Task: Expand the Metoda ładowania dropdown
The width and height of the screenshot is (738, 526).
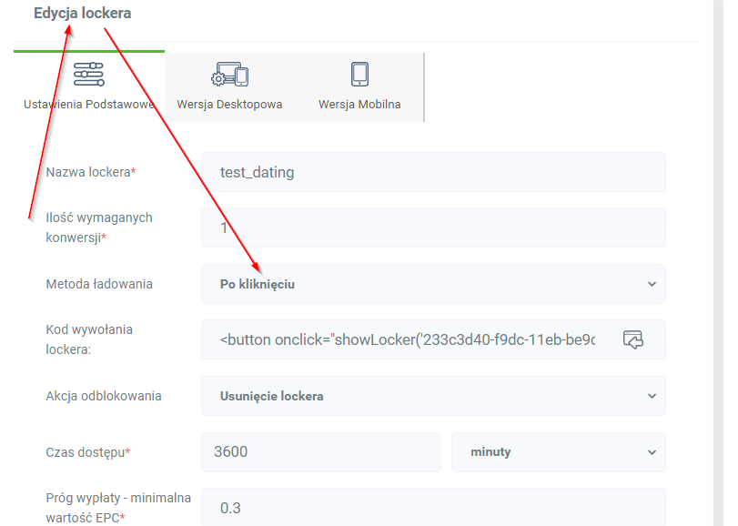Action: point(433,284)
